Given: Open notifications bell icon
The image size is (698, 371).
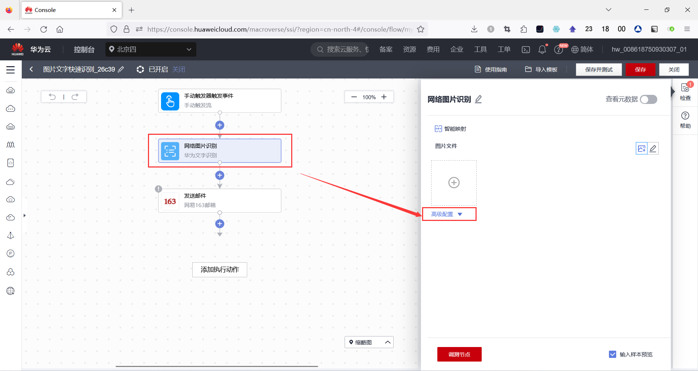Looking at the screenshot, I should (x=542, y=49).
